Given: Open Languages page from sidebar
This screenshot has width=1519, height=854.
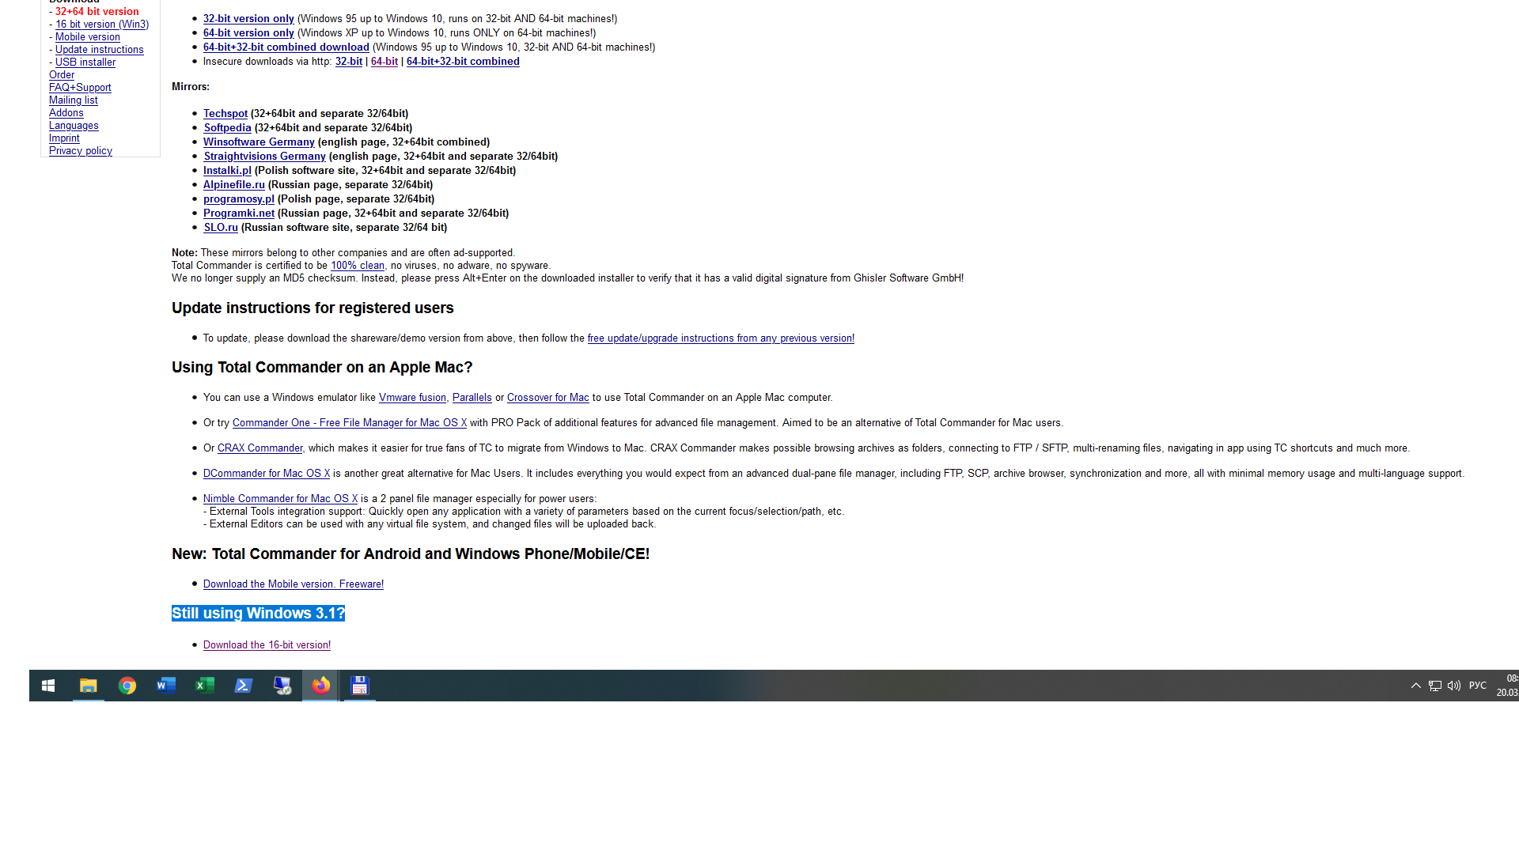Looking at the screenshot, I should coord(73,125).
